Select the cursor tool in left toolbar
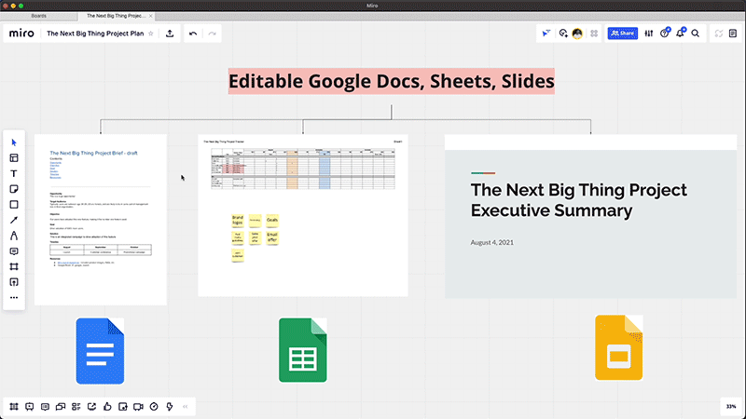This screenshot has width=746, height=419. click(x=14, y=142)
